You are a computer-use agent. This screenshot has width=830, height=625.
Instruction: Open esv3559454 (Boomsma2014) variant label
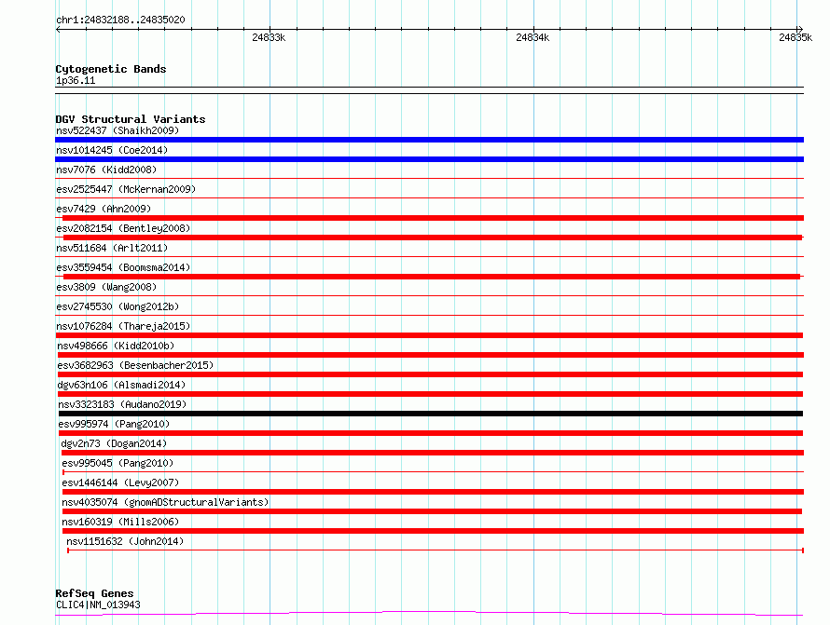tap(123, 267)
